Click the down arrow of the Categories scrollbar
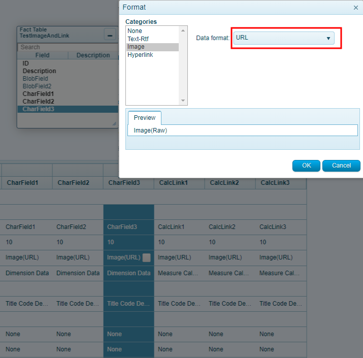This screenshot has height=358, width=363. [x=183, y=101]
